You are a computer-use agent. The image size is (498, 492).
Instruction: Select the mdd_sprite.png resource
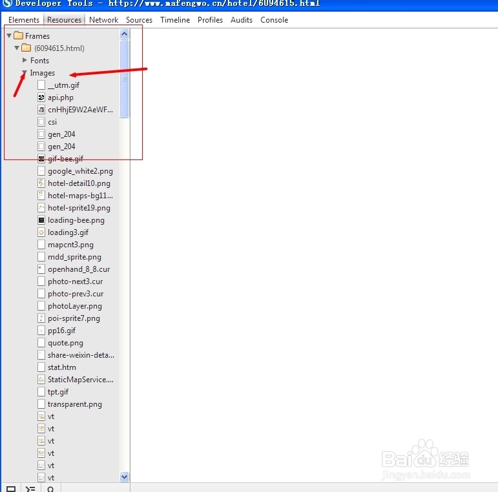coord(74,257)
